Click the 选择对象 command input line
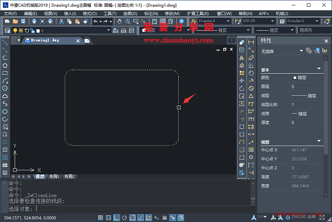 coord(129,209)
